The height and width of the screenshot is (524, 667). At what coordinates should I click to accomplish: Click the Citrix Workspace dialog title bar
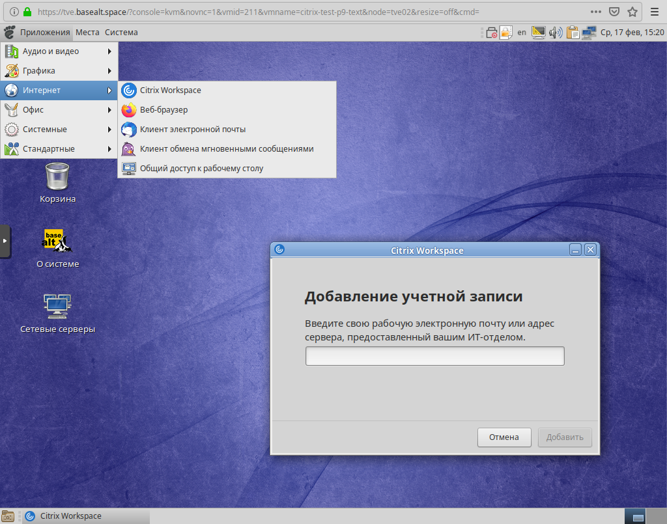[x=427, y=251]
